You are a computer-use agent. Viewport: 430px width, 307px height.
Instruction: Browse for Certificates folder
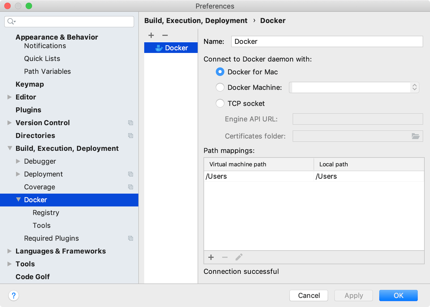(416, 136)
